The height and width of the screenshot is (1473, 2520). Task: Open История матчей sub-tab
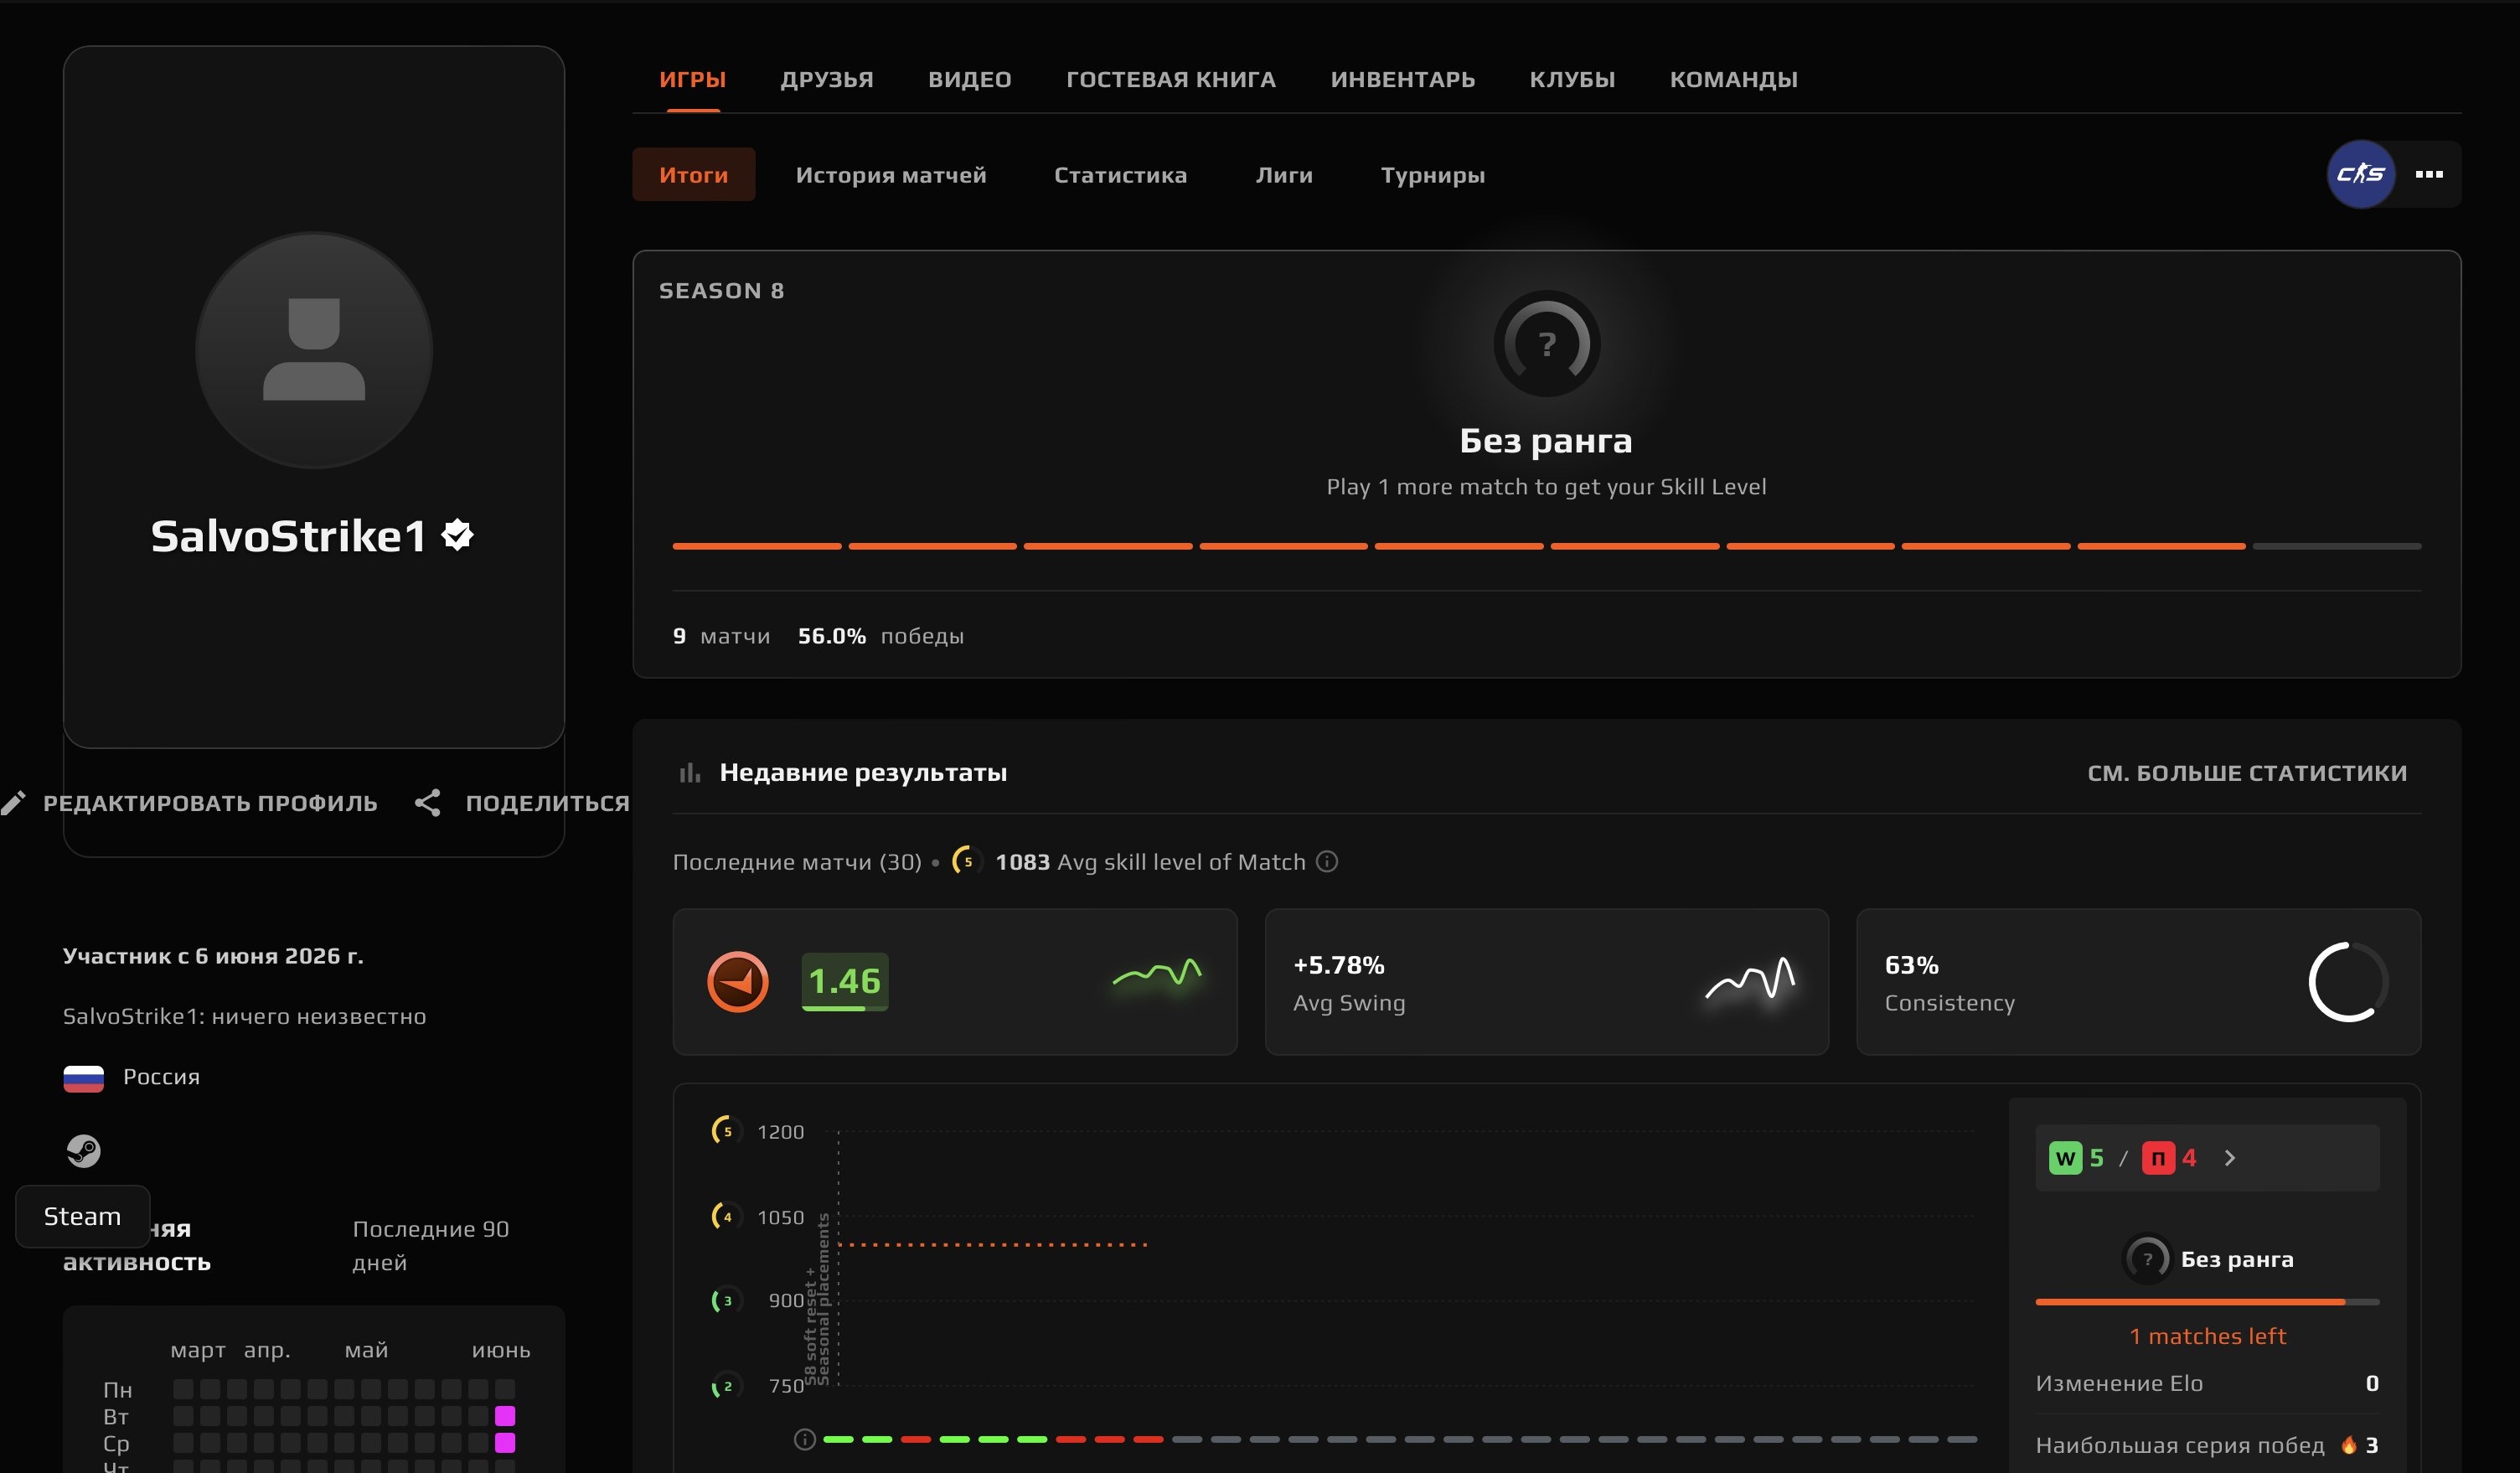890,175
